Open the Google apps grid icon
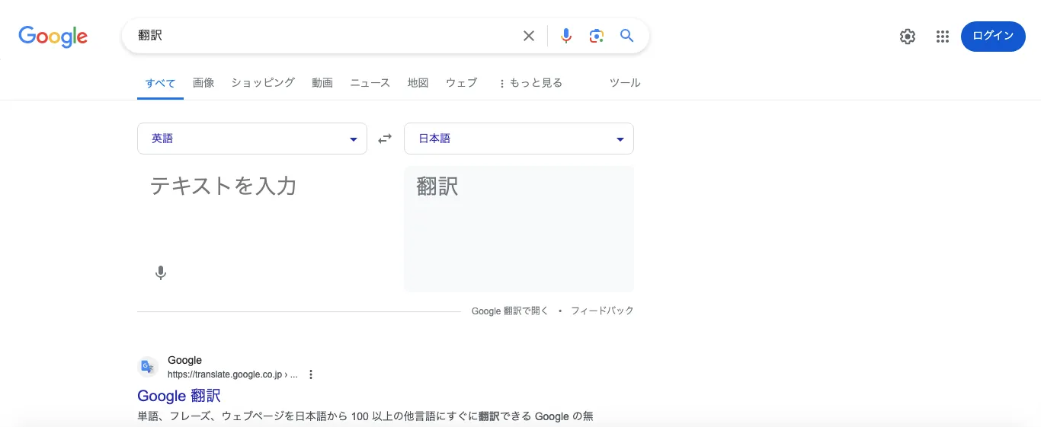Image resolution: width=1041 pixels, height=427 pixels. [x=942, y=37]
